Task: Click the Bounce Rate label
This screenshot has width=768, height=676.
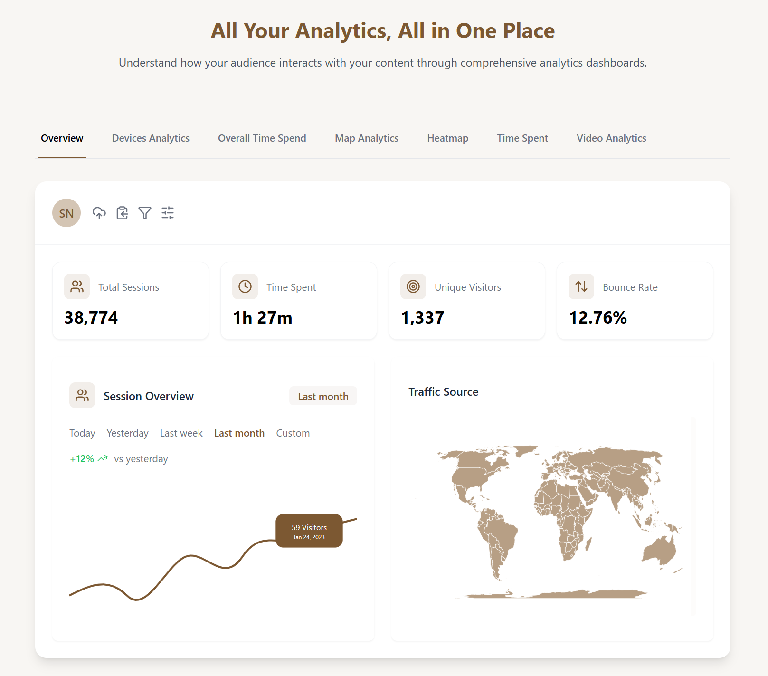Action: pos(630,287)
